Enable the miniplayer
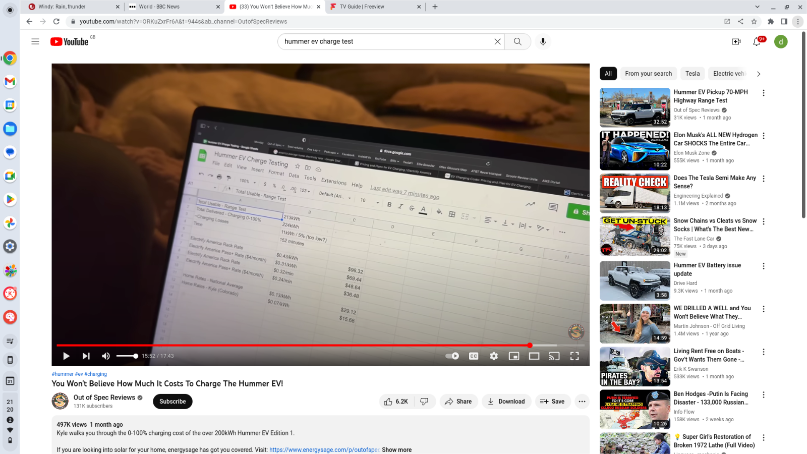 (x=514, y=356)
